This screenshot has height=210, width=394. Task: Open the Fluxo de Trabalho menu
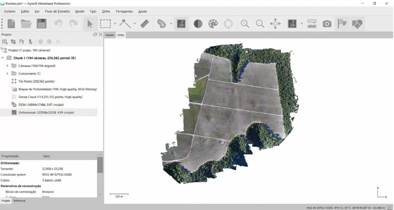click(57, 11)
